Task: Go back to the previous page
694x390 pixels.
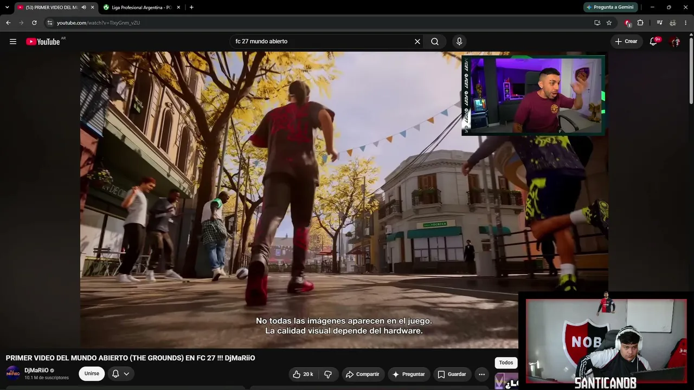Action: pyautogui.click(x=8, y=23)
